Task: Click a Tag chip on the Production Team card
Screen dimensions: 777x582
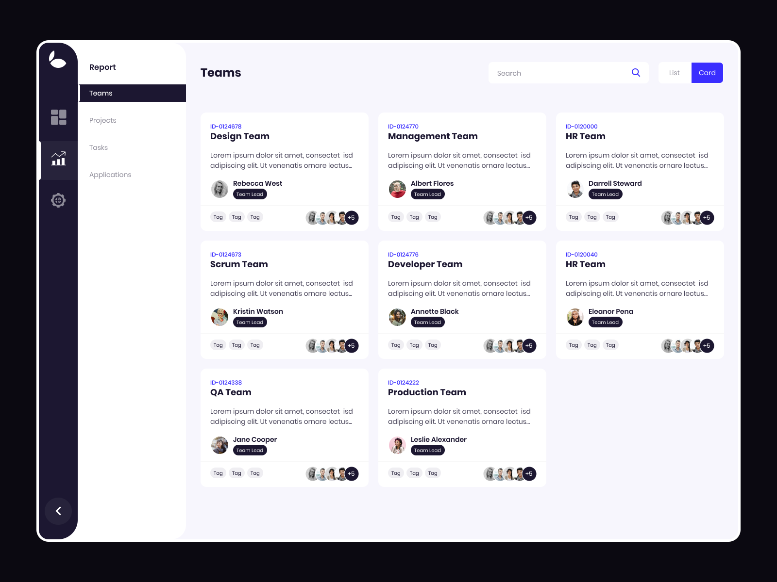Action: (x=396, y=473)
